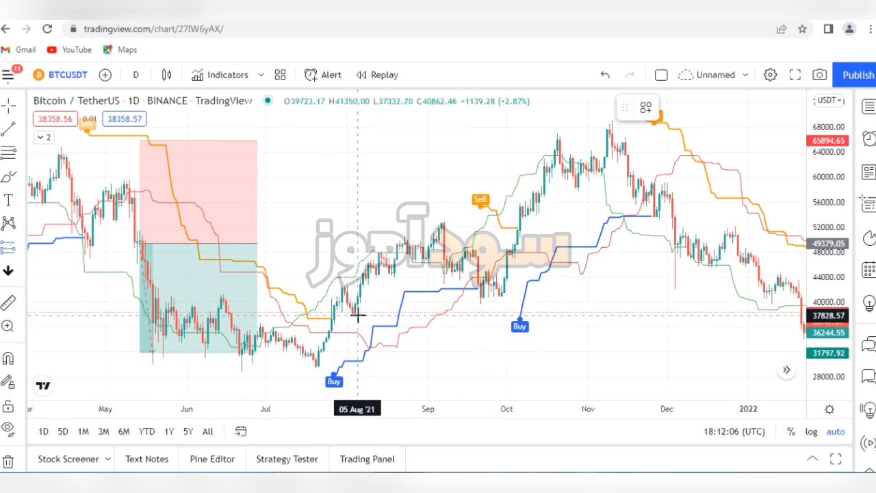
Task: Maximize the bottom panel
Action: click(836, 459)
